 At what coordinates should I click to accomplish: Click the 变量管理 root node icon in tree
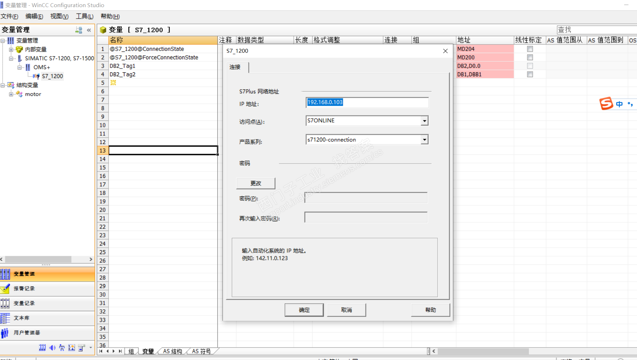[x=11, y=41]
